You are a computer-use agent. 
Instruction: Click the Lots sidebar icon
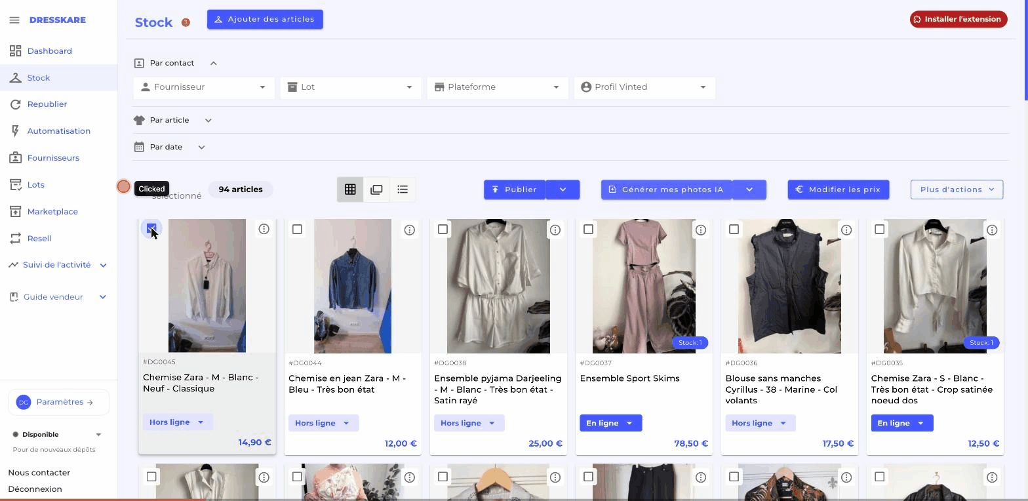click(15, 184)
